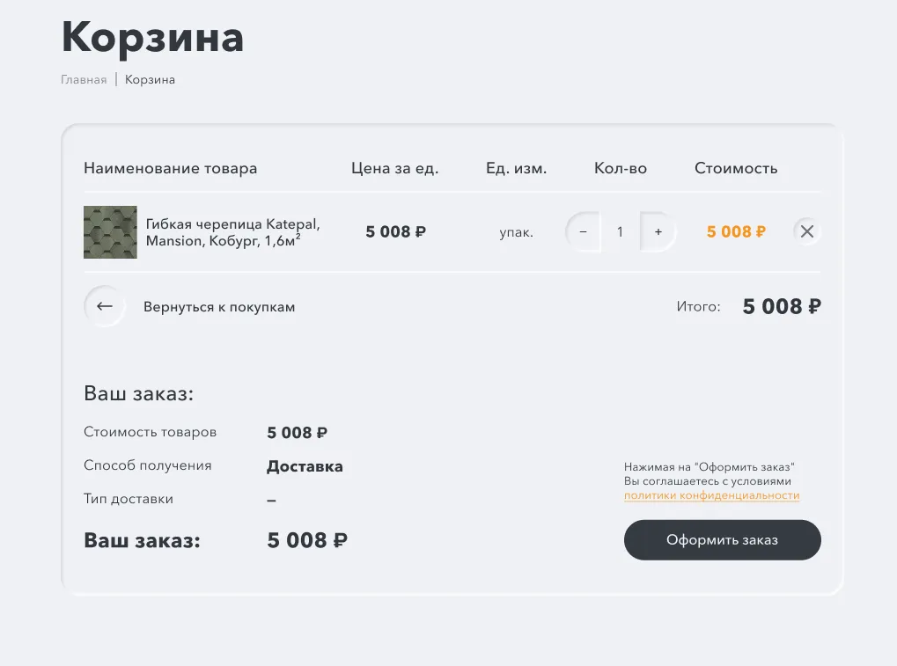This screenshot has width=897, height=666.
Task: Click the Цена за ед. column header
Action: (394, 168)
